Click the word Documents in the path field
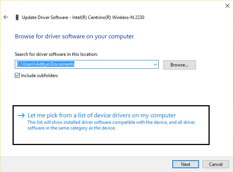The image size is (234, 172). coord(63,65)
